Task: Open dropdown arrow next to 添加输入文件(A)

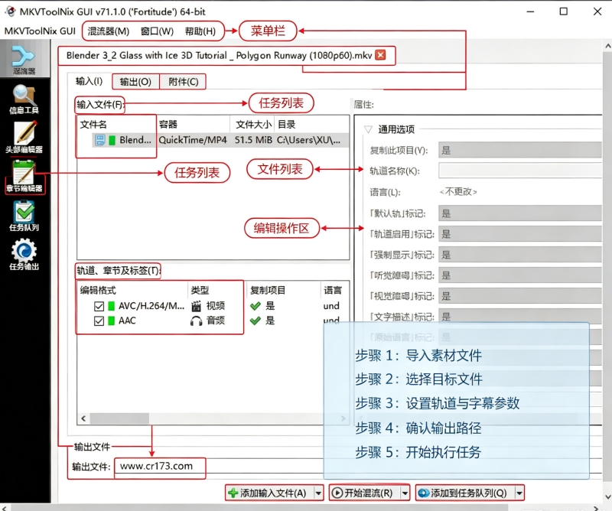Action: 318,493
